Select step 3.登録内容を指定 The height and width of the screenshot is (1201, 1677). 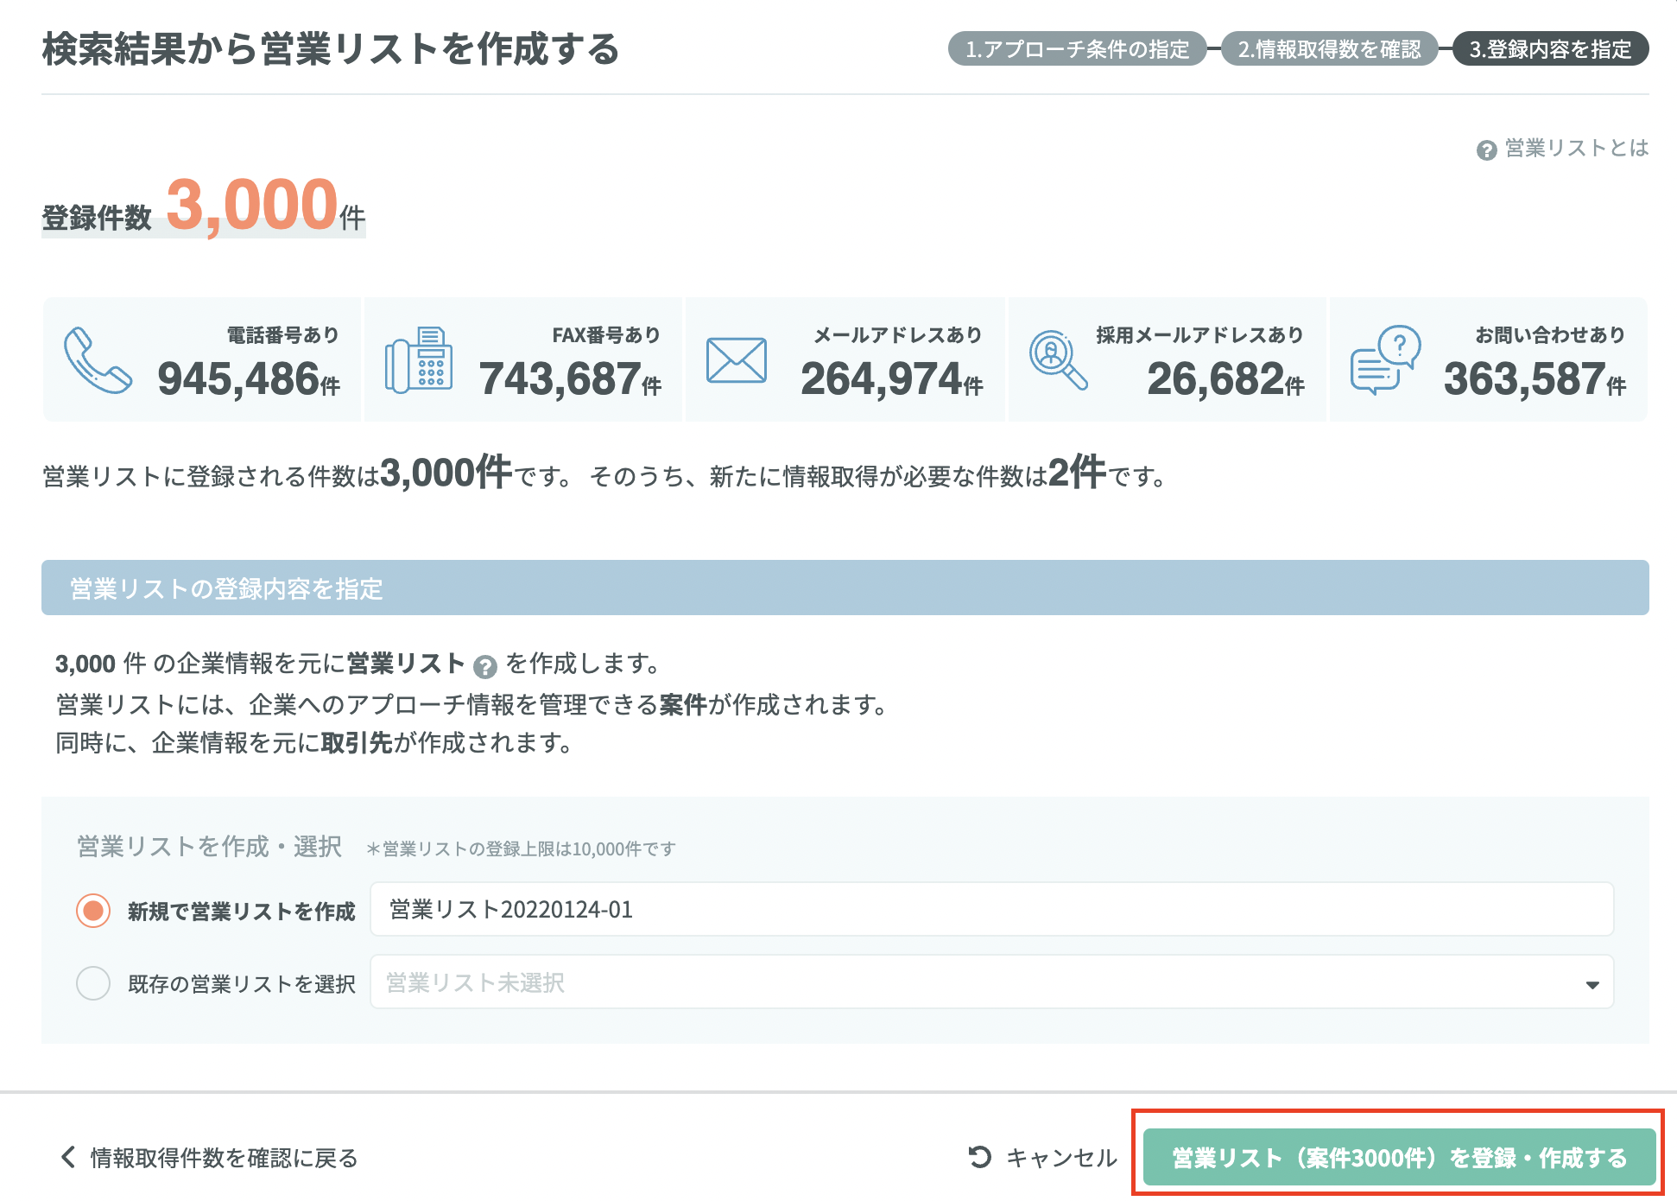(x=1551, y=48)
